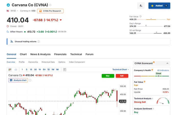This screenshot has width=174, height=115.
Task: Click the Closed clock icon
Action: click(8, 26)
